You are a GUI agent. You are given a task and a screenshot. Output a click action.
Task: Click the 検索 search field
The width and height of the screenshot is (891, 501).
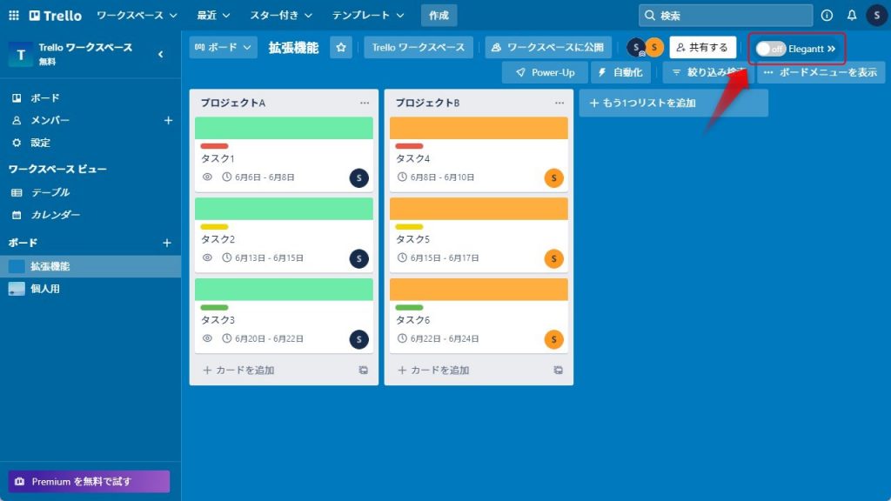click(x=726, y=16)
